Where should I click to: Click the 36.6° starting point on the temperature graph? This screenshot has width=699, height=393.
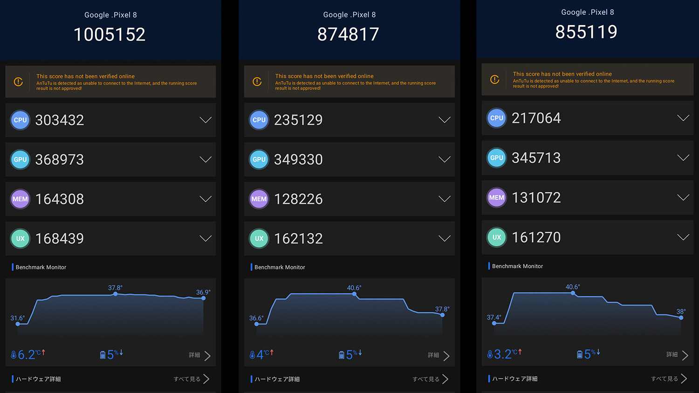coord(256,324)
